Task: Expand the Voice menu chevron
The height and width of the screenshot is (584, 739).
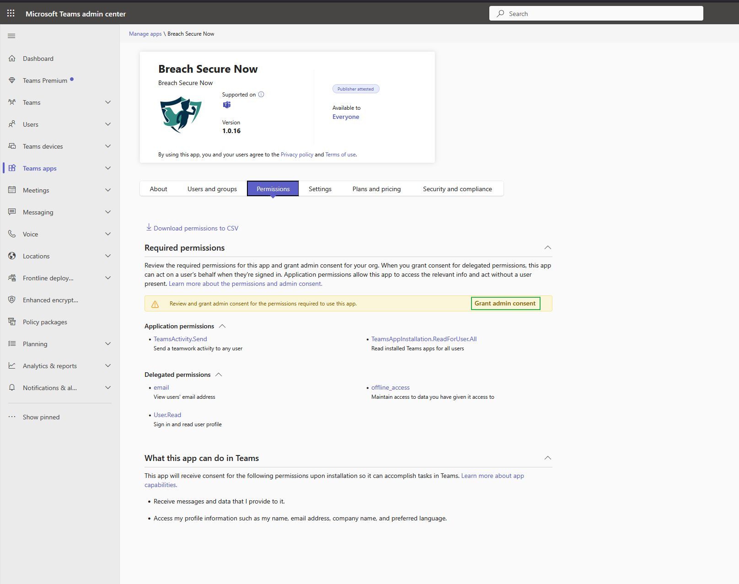Action: (108, 234)
